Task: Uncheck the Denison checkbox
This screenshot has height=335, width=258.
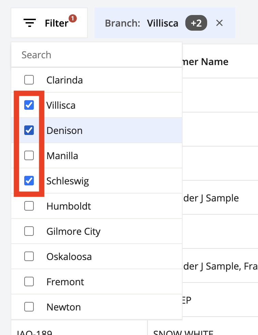Action: [29, 131]
